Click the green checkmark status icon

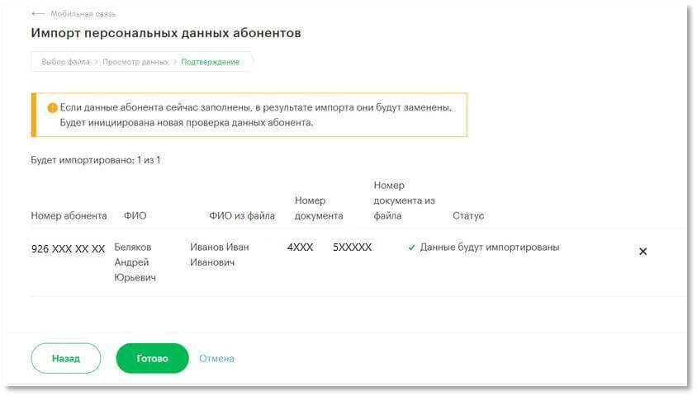[411, 247]
